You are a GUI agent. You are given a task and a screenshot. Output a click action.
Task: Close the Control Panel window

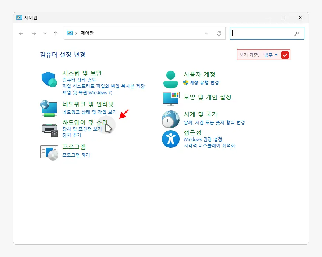(300, 18)
